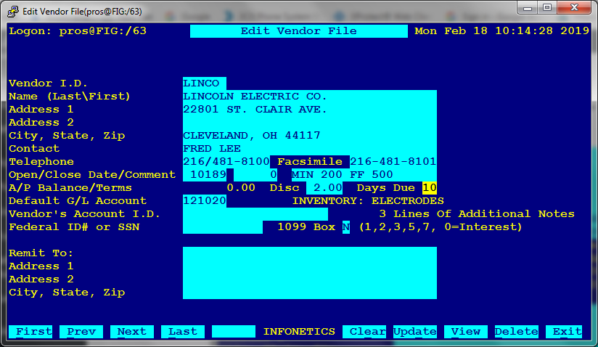Click the Exit button
Screen dimensions: 598x347
click(x=564, y=332)
